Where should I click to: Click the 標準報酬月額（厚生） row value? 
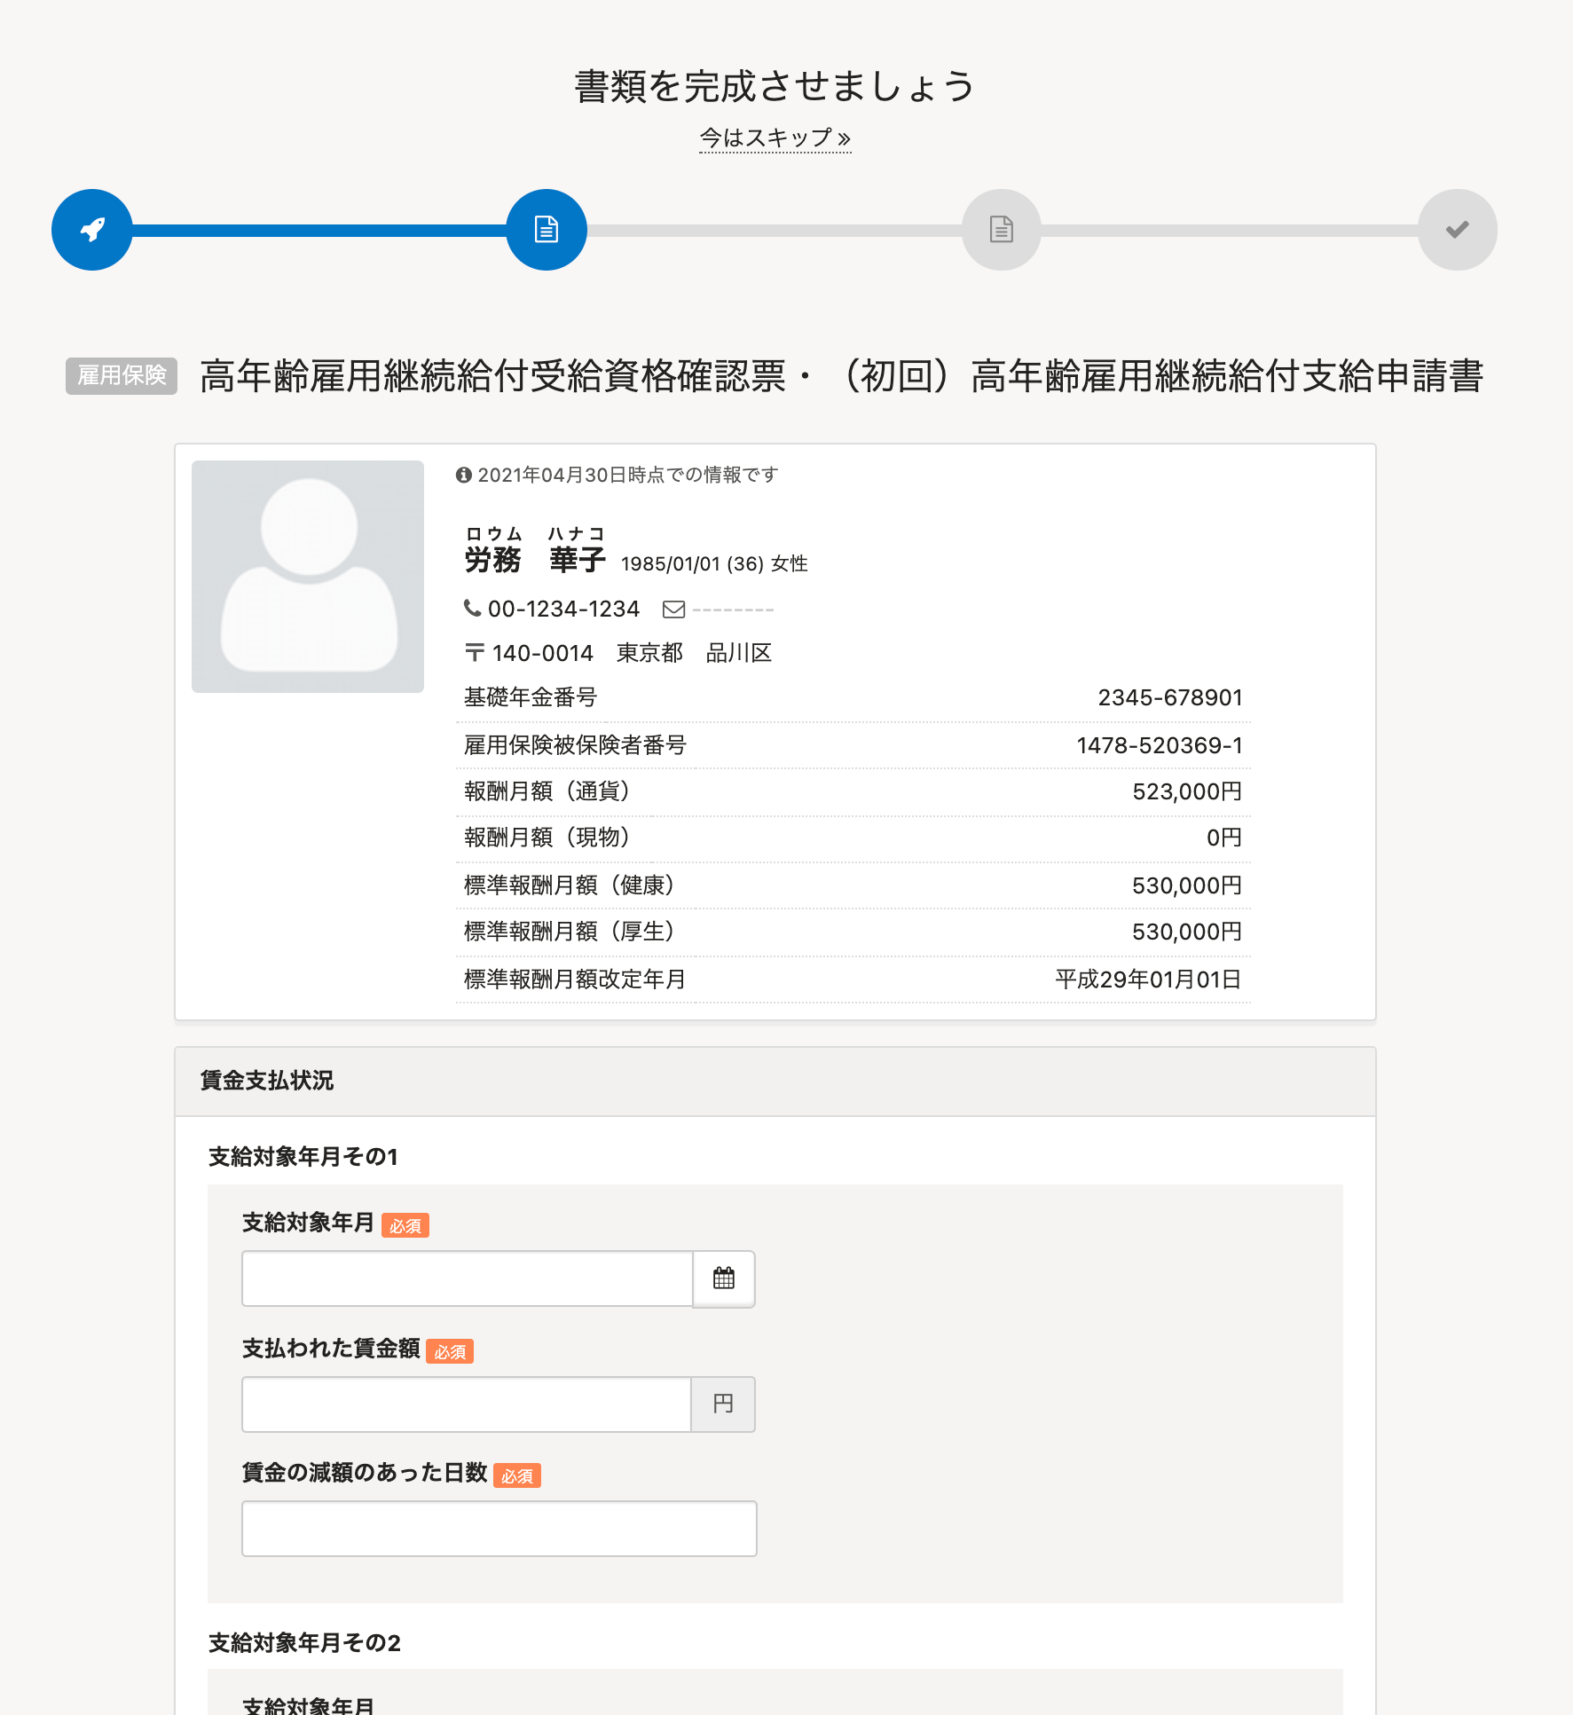coord(1187,932)
